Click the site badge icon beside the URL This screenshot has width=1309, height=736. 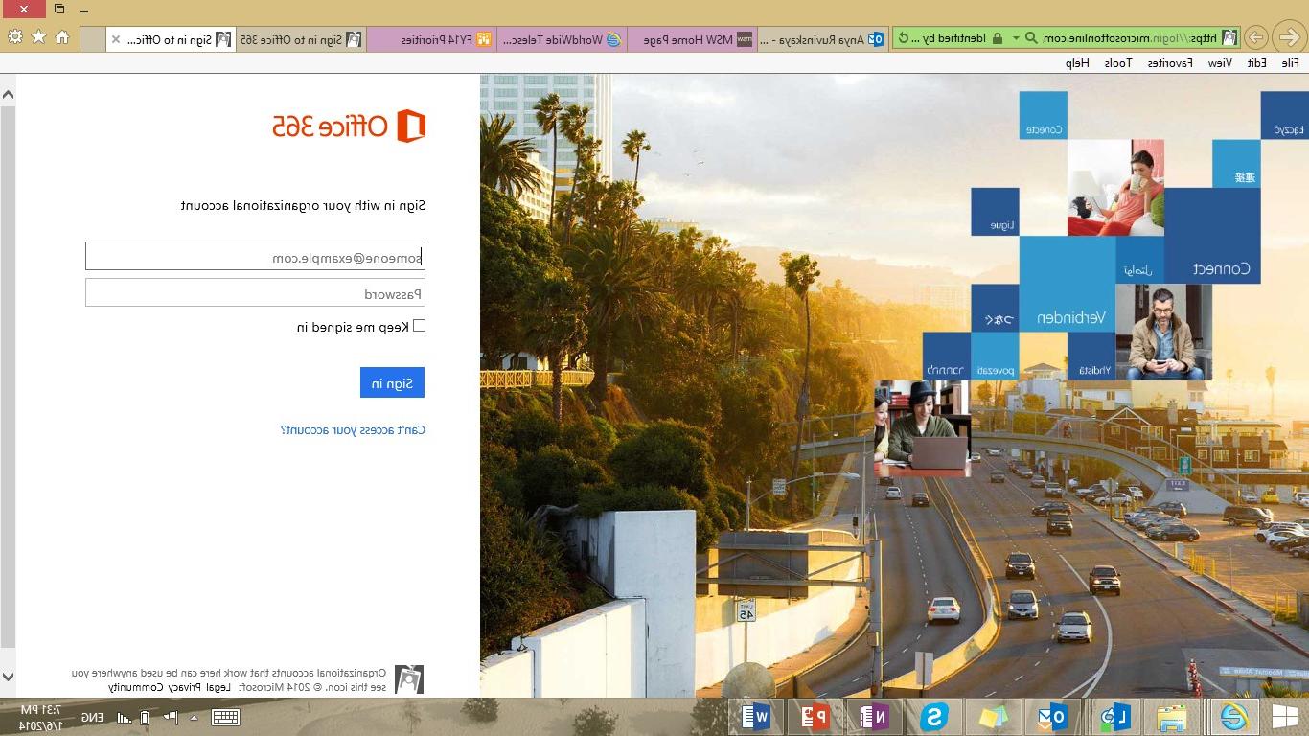[x=1229, y=38]
